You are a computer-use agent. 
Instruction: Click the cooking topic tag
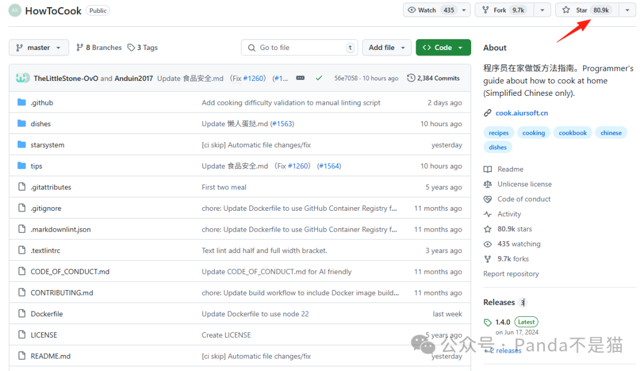[x=534, y=133]
